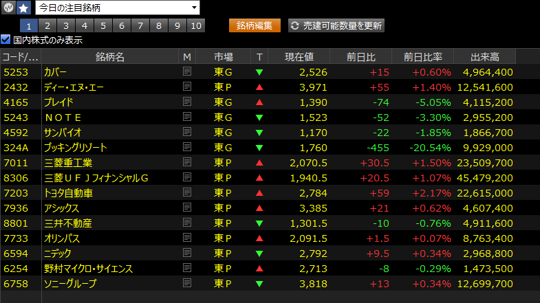Click down-tick arrow in ブッキングリゾート row

259,148
